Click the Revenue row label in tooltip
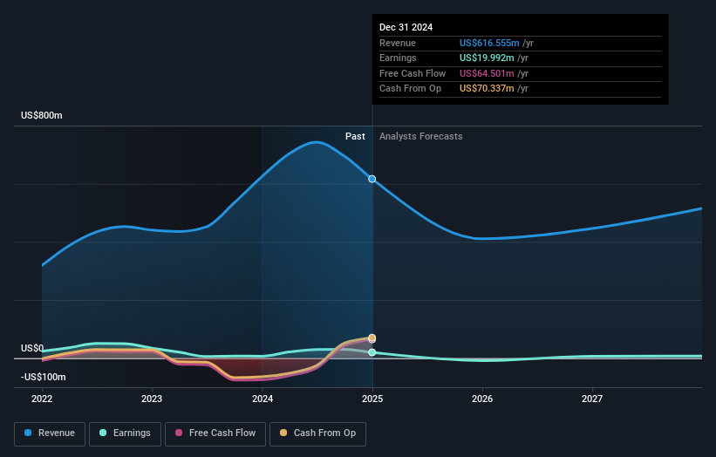716x457 pixels. coord(398,43)
